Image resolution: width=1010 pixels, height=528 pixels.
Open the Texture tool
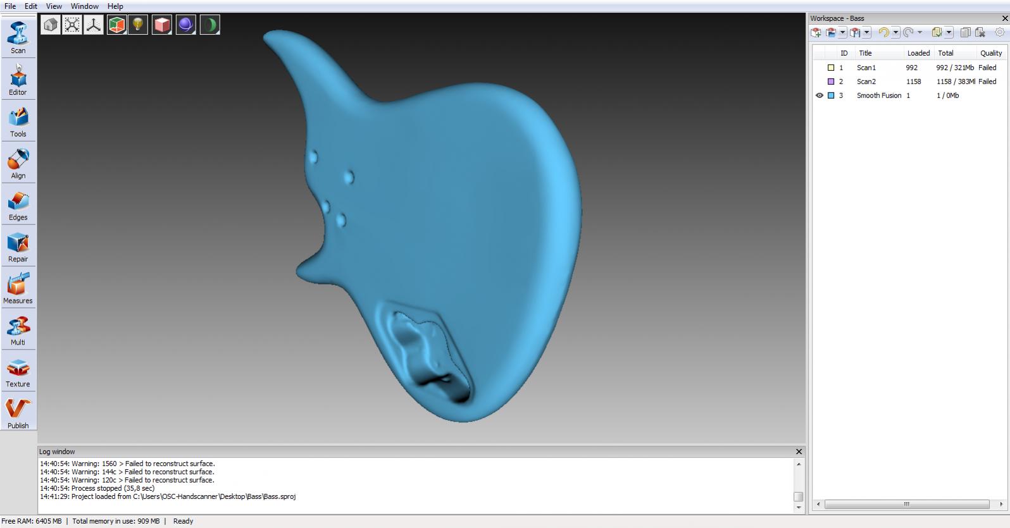point(18,372)
